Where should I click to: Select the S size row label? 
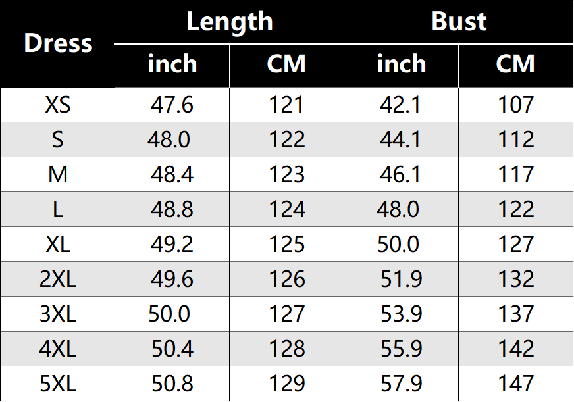click(x=58, y=139)
